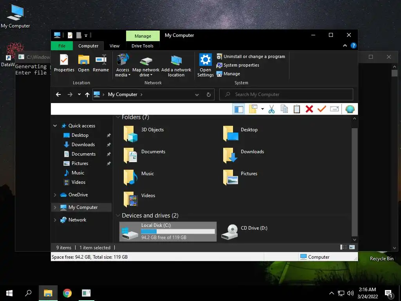Viewport: 401px width, 301px height.
Task: Click the volume icon in system tray
Action: tap(350, 293)
